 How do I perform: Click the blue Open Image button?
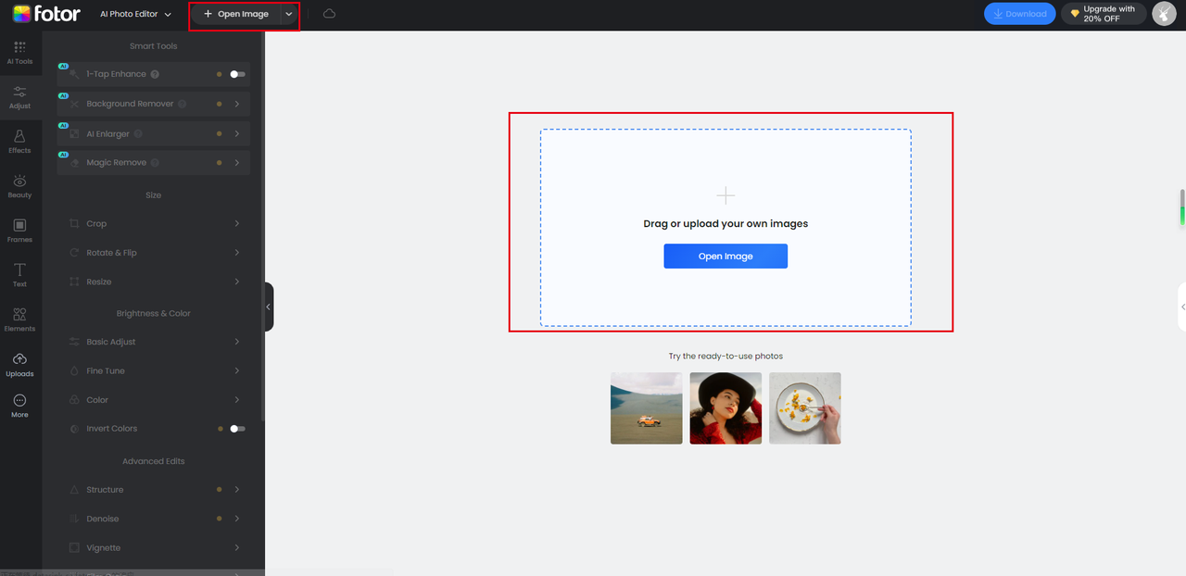coord(725,257)
